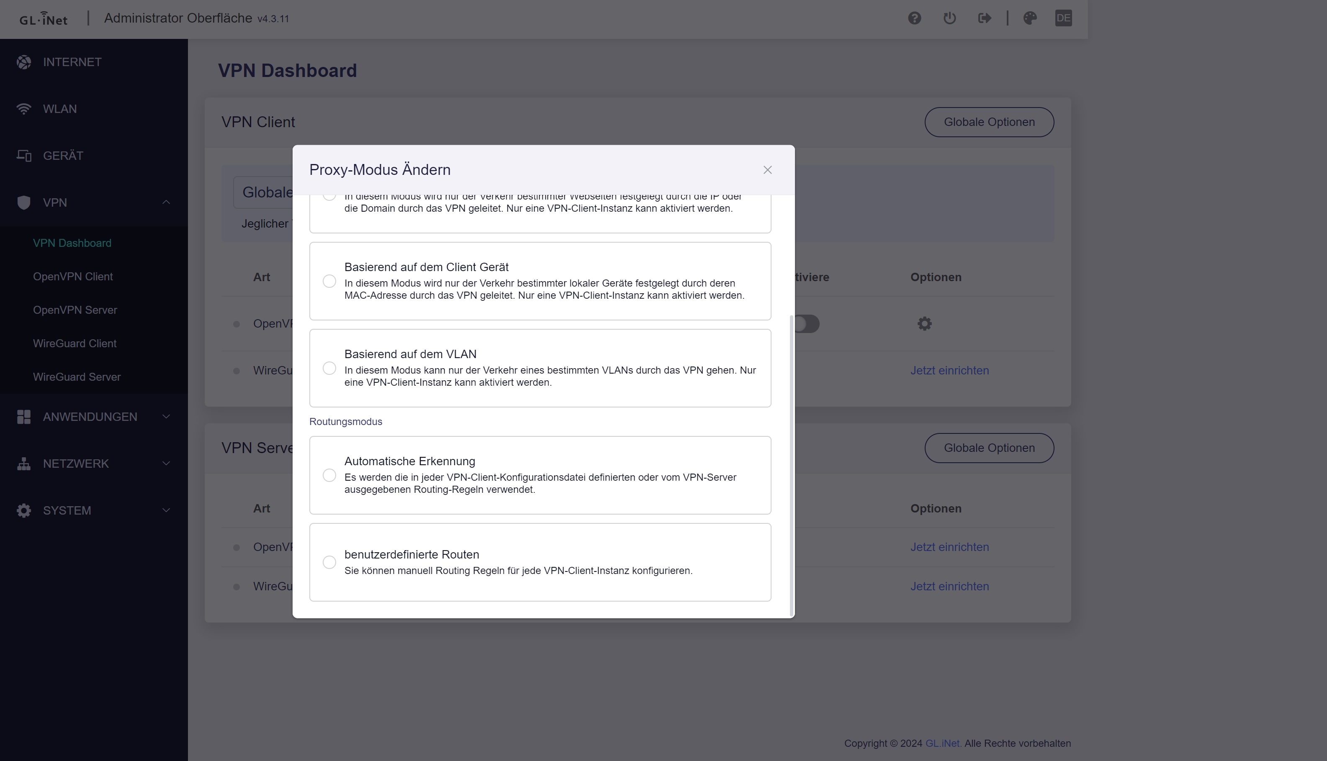Close the Proxy-Modus Ändern dialog
The image size is (1327, 761).
pos(767,170)
